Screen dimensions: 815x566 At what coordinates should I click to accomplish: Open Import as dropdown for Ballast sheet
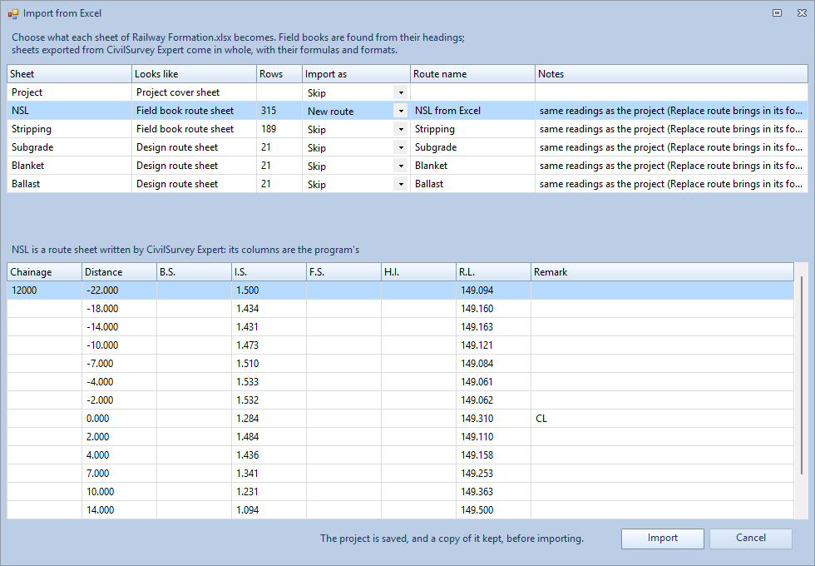pyautogui.click(x=401, y=184)
